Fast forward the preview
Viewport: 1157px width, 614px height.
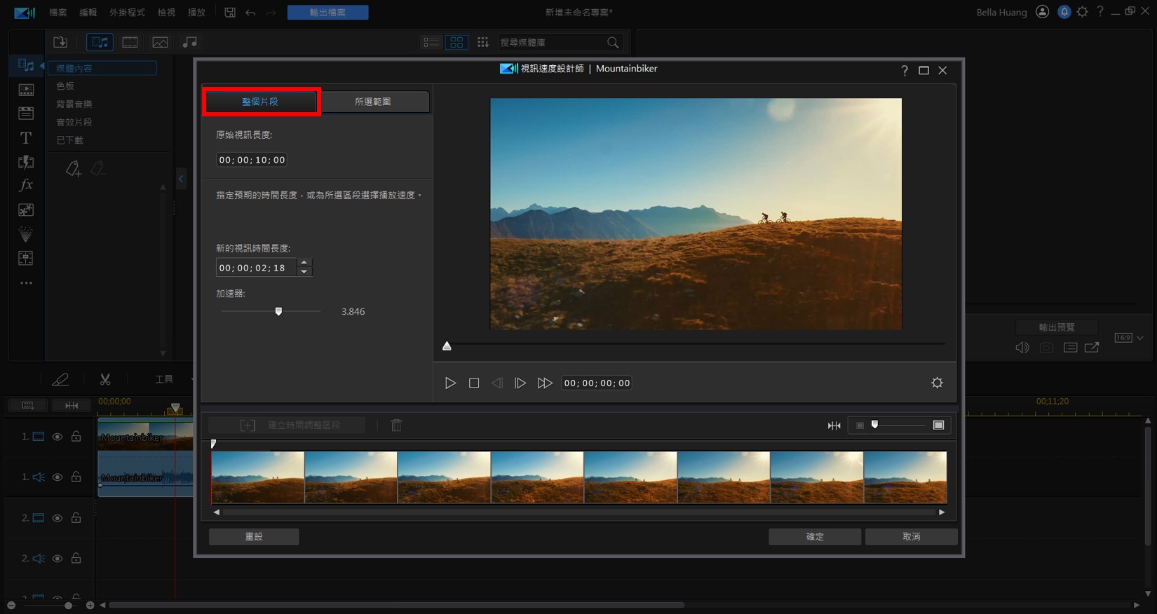point(545,383)
